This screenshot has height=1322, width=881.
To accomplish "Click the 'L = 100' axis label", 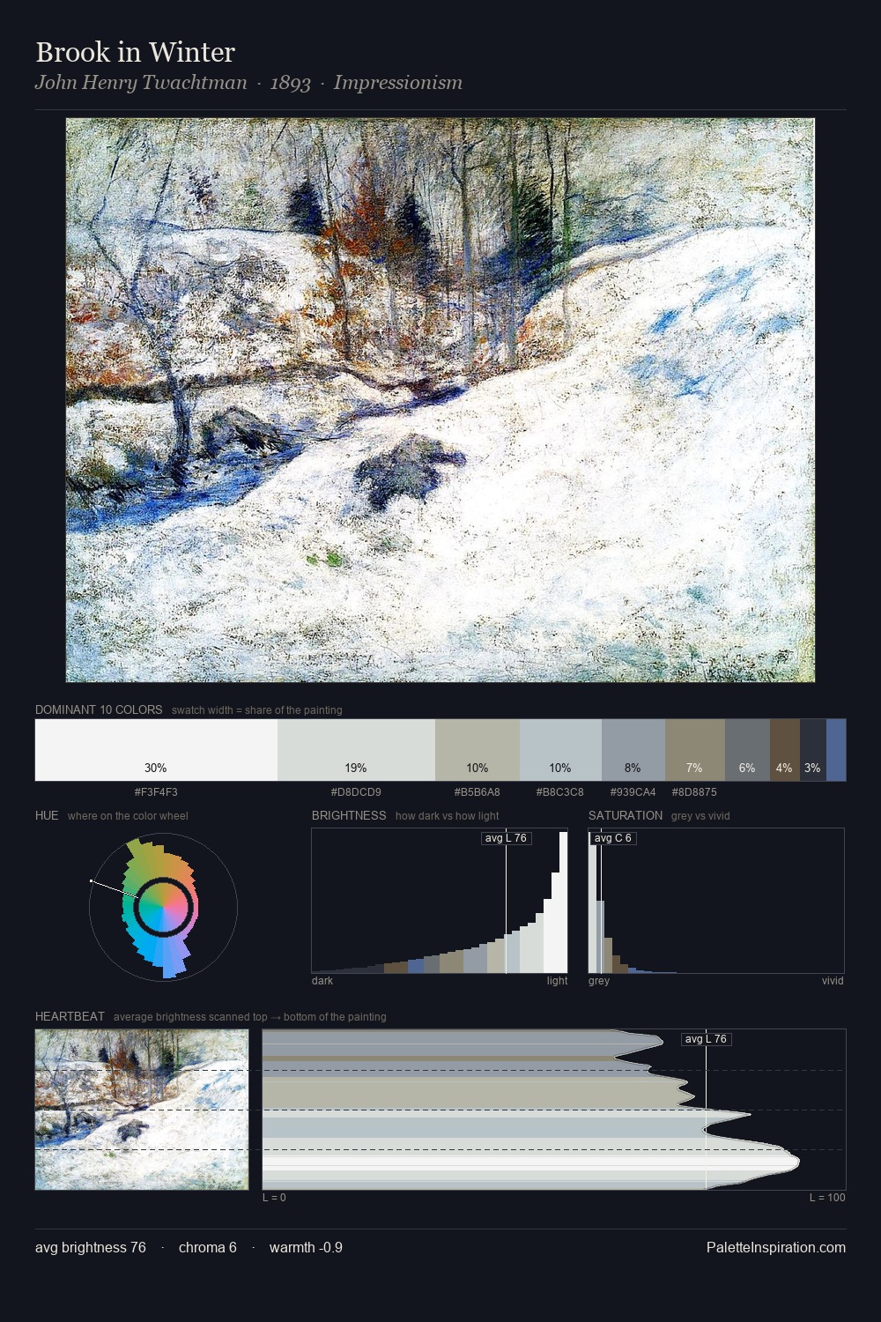I will [x=827, y=1198].
